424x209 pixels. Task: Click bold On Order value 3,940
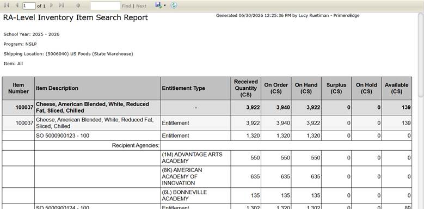click(283, 108)
